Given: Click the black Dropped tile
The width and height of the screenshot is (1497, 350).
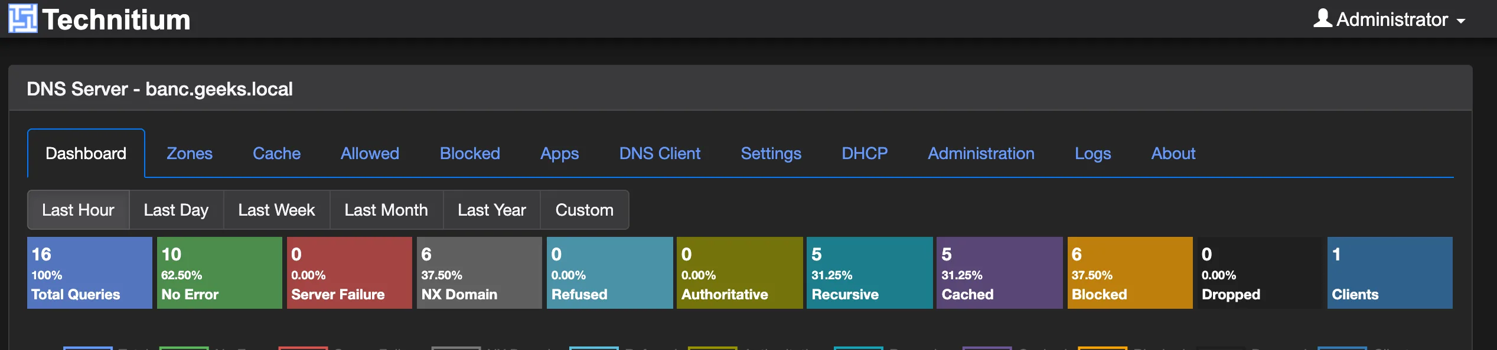Looking at the screenshot, I should tap(1260, 273).
